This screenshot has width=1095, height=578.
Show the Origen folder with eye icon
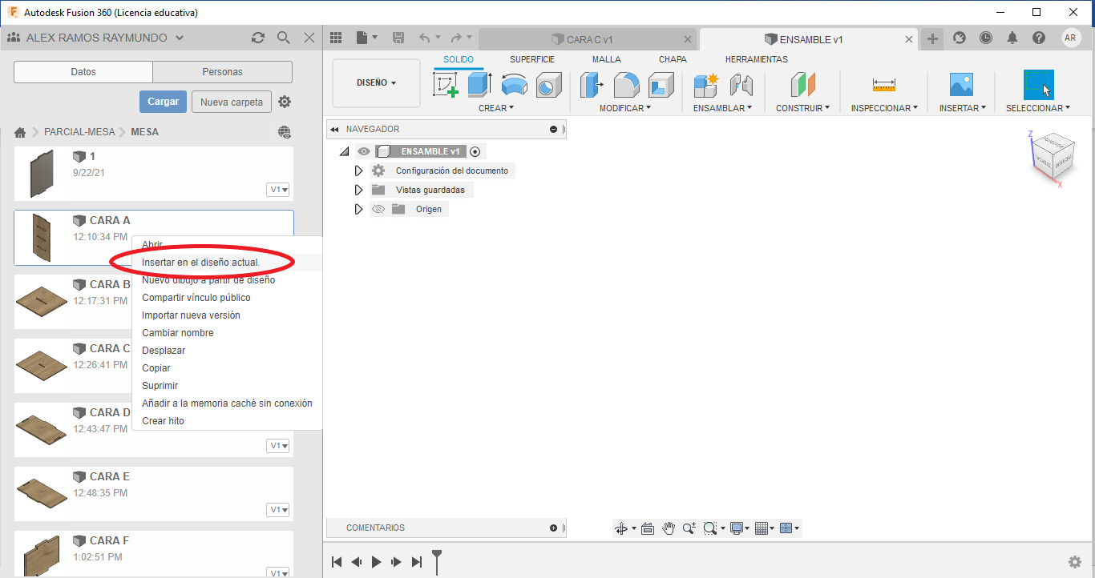point(378,209)
